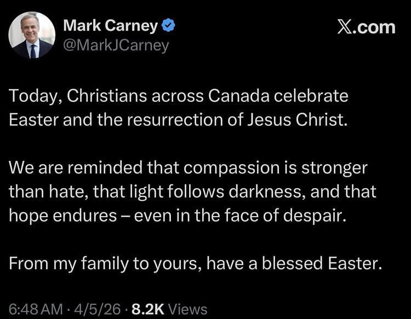This screenshot has width=411, height=319.
Task: Open the @MarkJCarney handle link
Action: 116,44
